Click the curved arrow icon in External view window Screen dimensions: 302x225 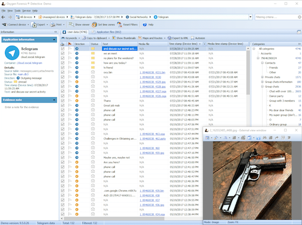pyautogui.click(x=277, y=138)
